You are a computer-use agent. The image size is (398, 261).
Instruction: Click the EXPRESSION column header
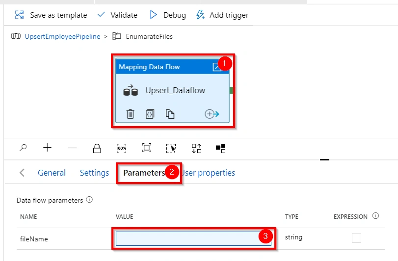click(350, 217)
